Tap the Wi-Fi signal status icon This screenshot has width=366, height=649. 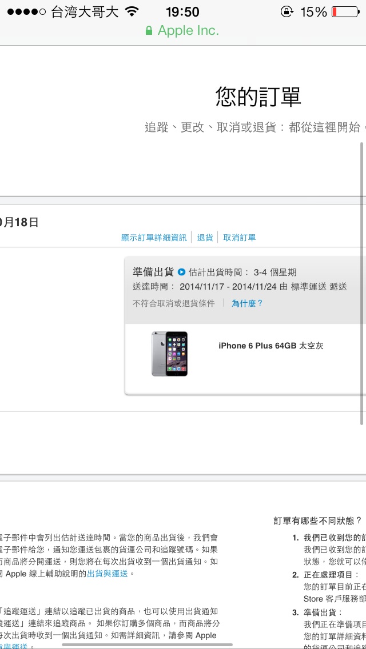coord(132,11)
